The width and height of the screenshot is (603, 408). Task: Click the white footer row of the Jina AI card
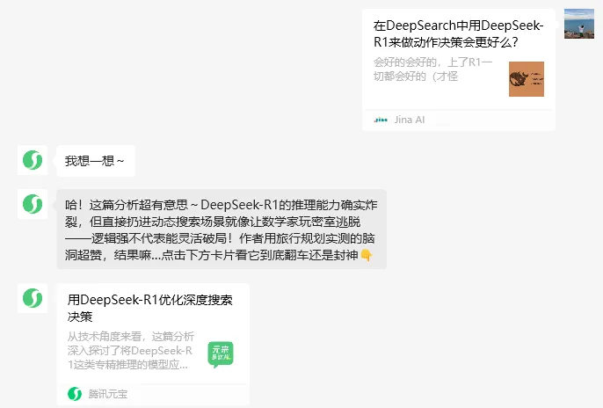[459, 120]
